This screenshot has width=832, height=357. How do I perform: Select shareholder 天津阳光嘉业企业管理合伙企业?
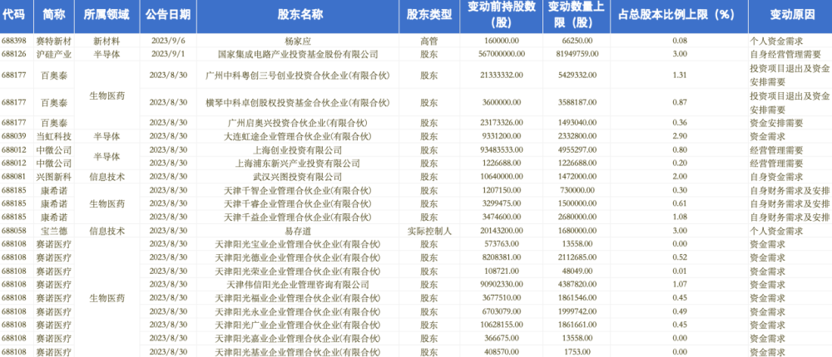298,338
